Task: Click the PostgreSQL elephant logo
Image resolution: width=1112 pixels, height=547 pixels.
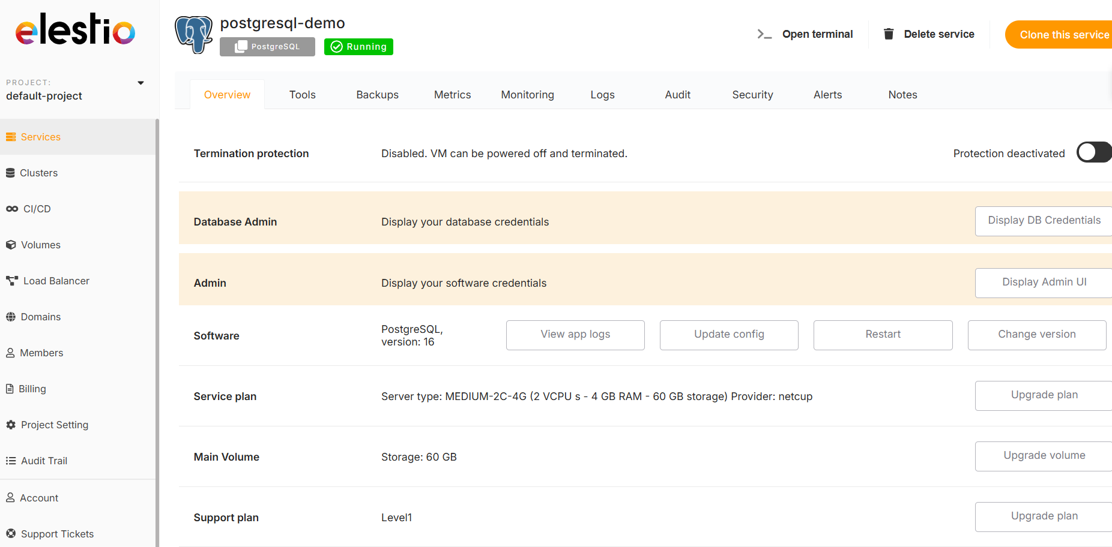Action: (x=193, y=34)
